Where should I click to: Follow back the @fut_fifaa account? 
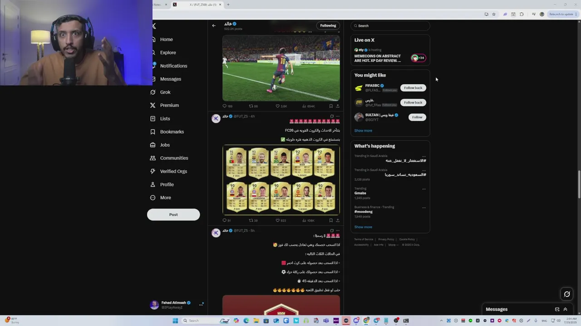pos(413,102)
